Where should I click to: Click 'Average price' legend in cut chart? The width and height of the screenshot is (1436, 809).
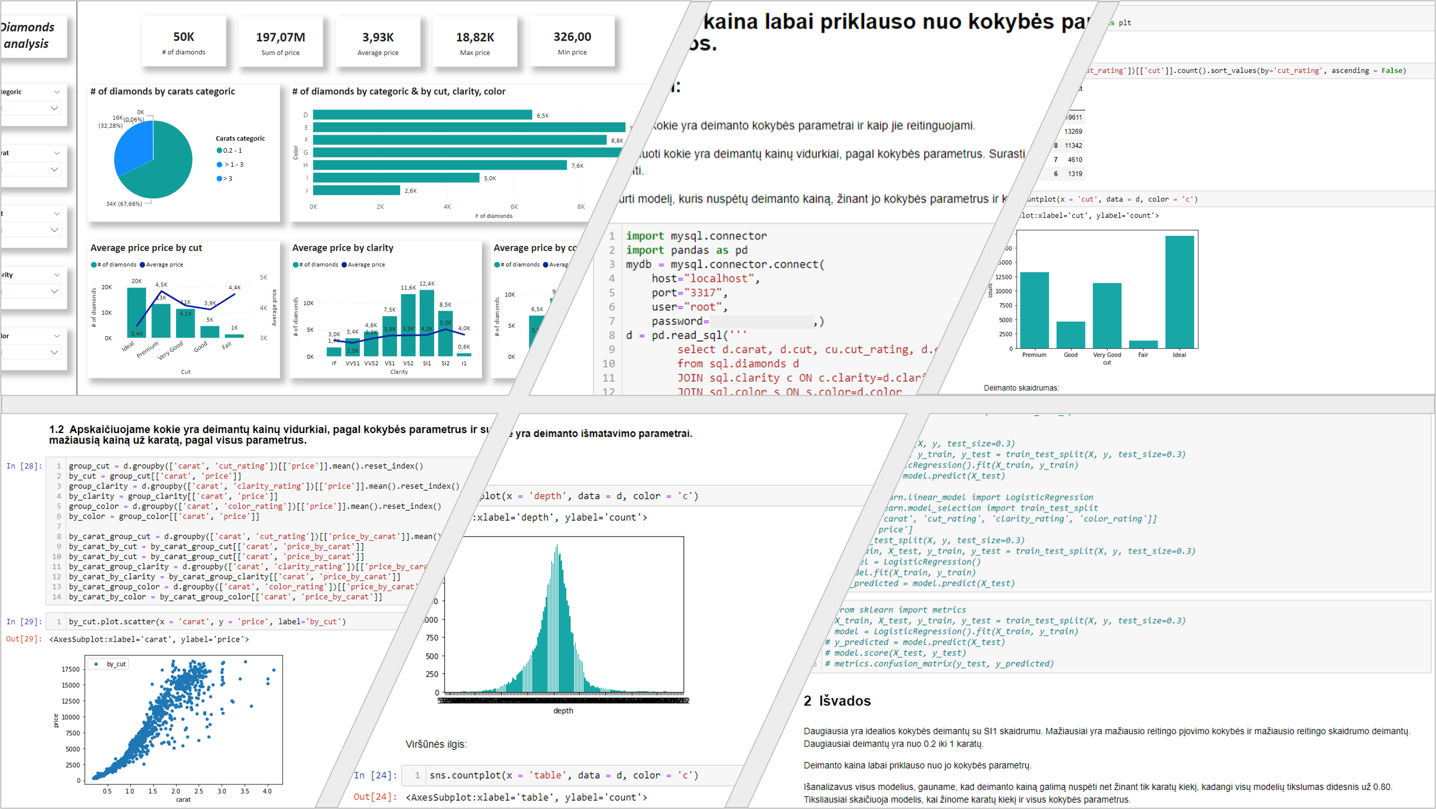pyautogui.click(x=162, y=265)
